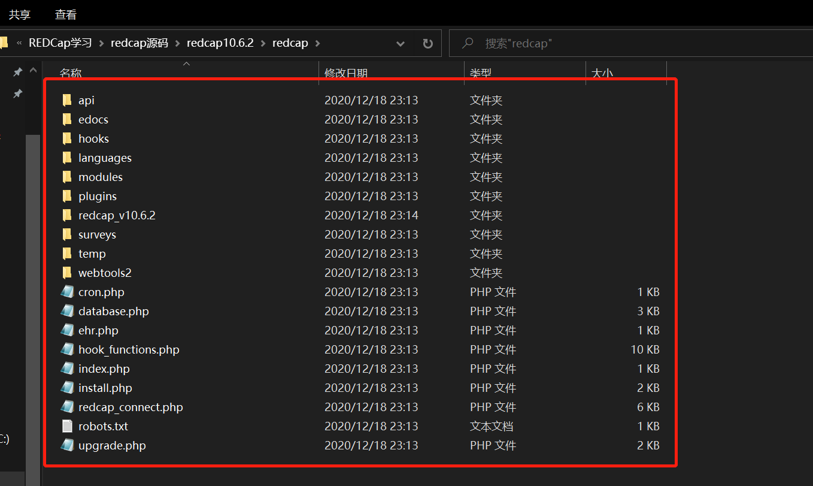Viewport: 813px width, 486px height.
Task: Open the 查看 menu tab
Action: (x=65, y=14)
